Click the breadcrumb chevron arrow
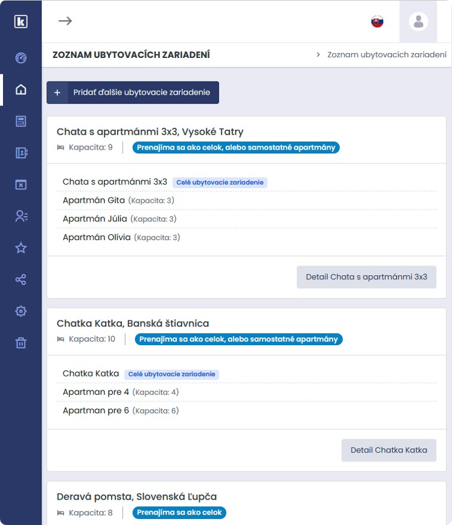The width and height of the screenshot is (452, 525). (318, 54)
